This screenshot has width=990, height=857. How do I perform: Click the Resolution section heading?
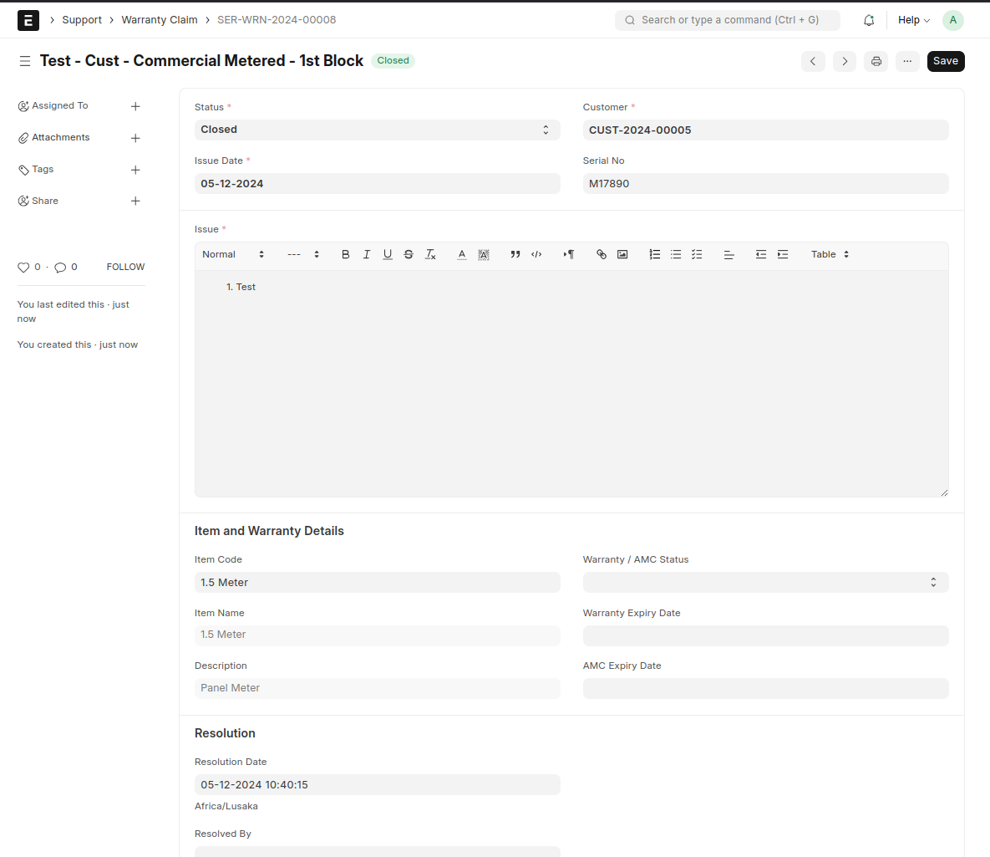pyautogui.click(x=225, y=733)
